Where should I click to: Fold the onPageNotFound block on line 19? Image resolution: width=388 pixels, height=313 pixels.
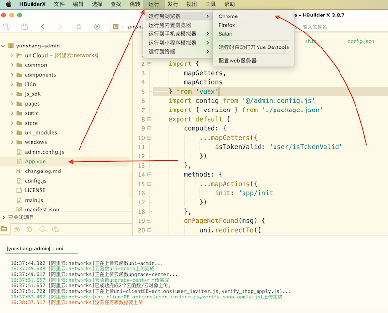[x=149, y=221]
